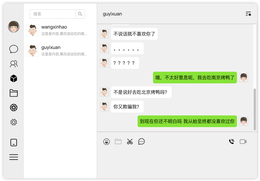Open the files folder icon in sidebar
260x181 pixels.
(14, 93)
